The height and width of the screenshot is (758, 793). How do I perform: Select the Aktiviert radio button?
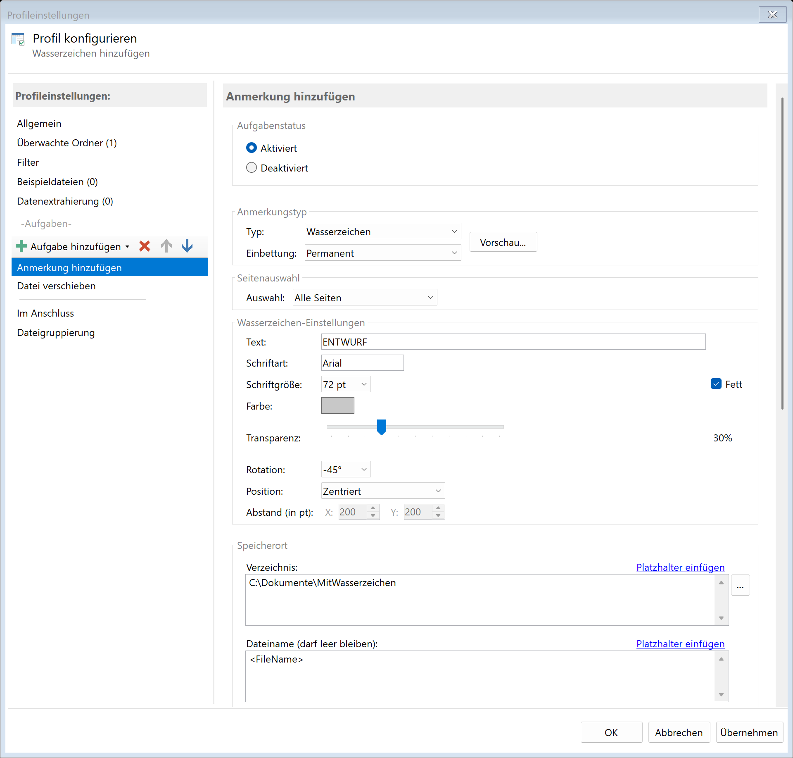252,148
